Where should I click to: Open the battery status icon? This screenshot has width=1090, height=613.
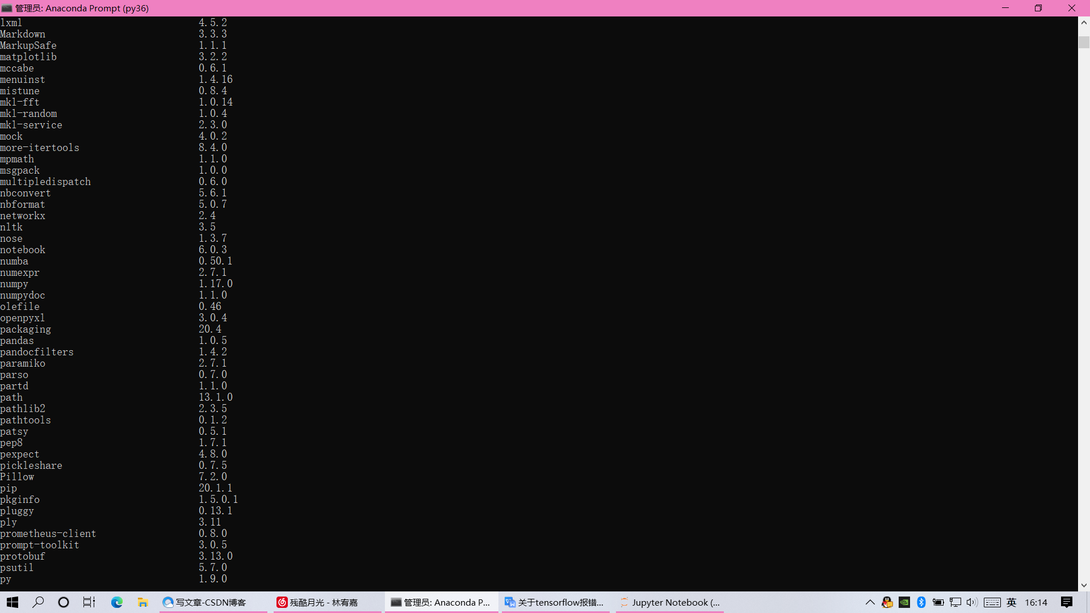coord(938,602)
